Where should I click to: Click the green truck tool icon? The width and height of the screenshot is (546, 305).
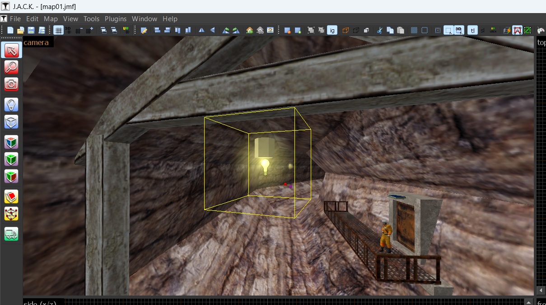(x=11, y=233)
